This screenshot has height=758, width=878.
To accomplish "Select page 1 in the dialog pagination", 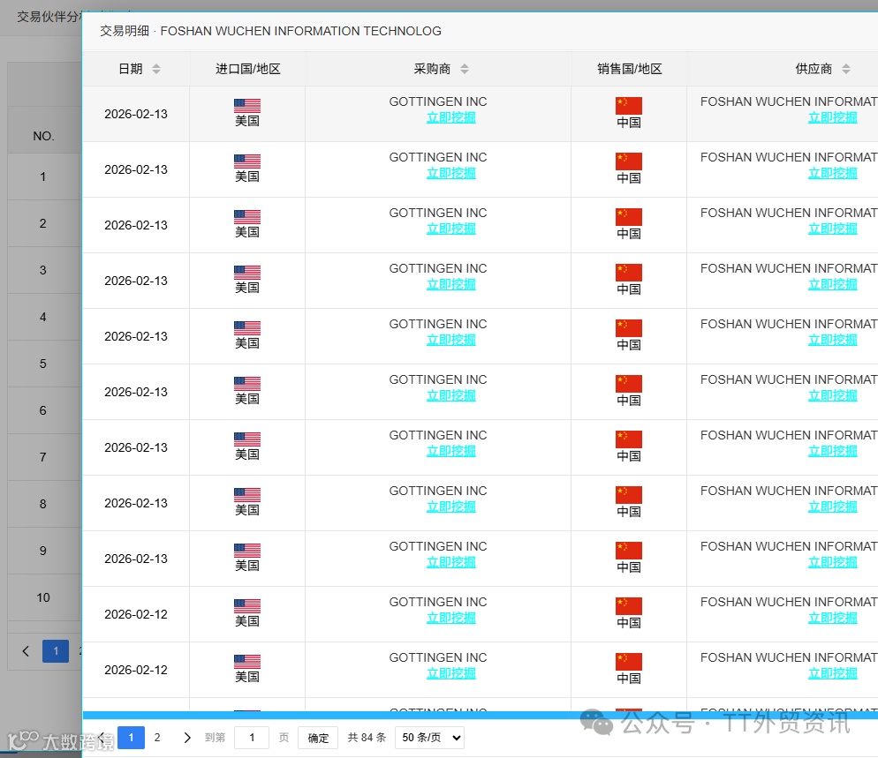I will pos(131,738).
